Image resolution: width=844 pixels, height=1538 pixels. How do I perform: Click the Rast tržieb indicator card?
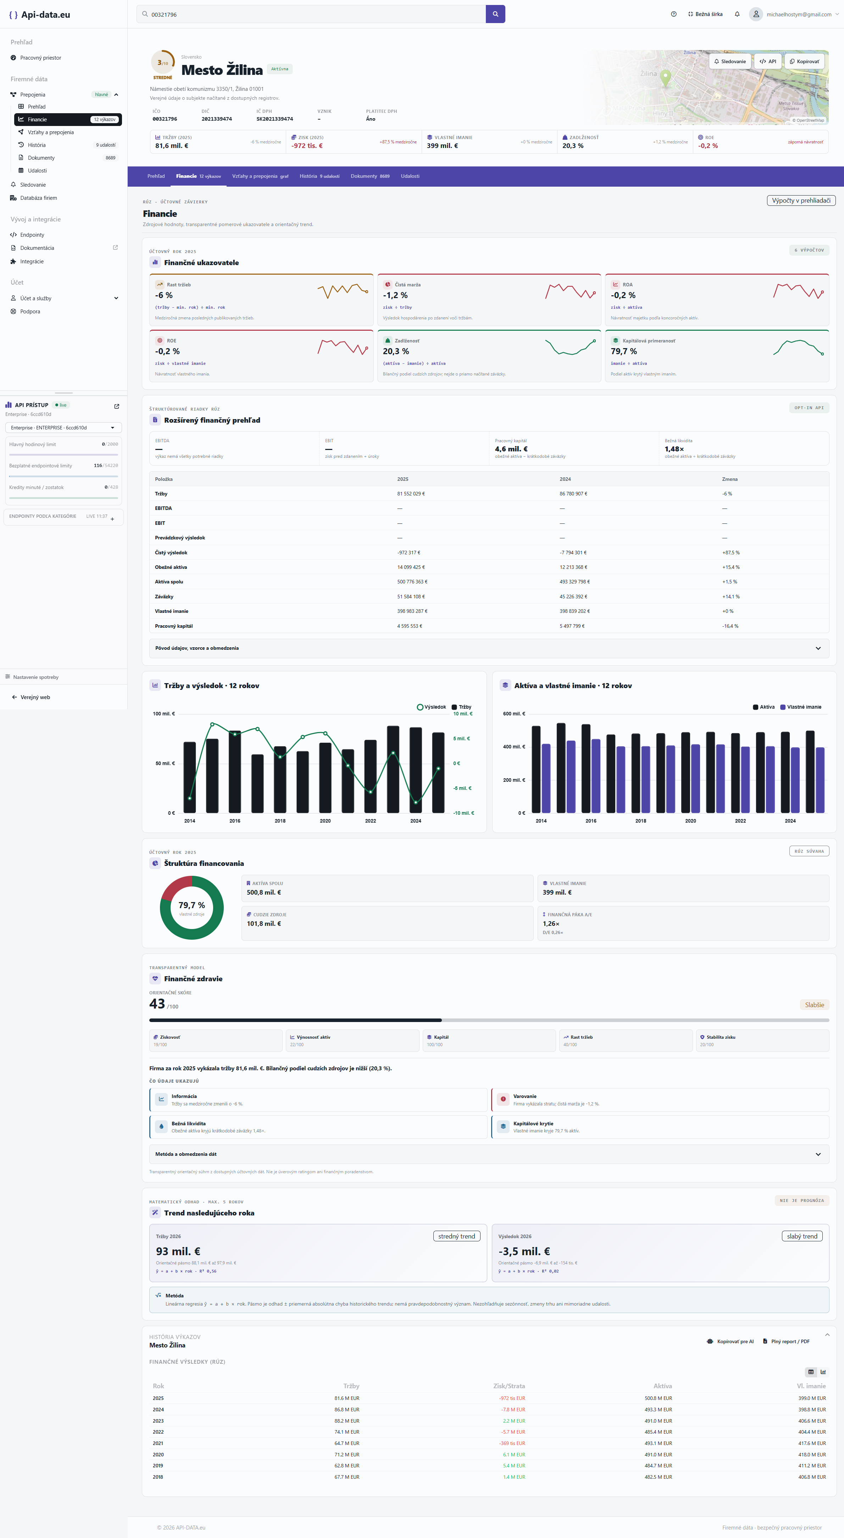[x=261, y=300]
